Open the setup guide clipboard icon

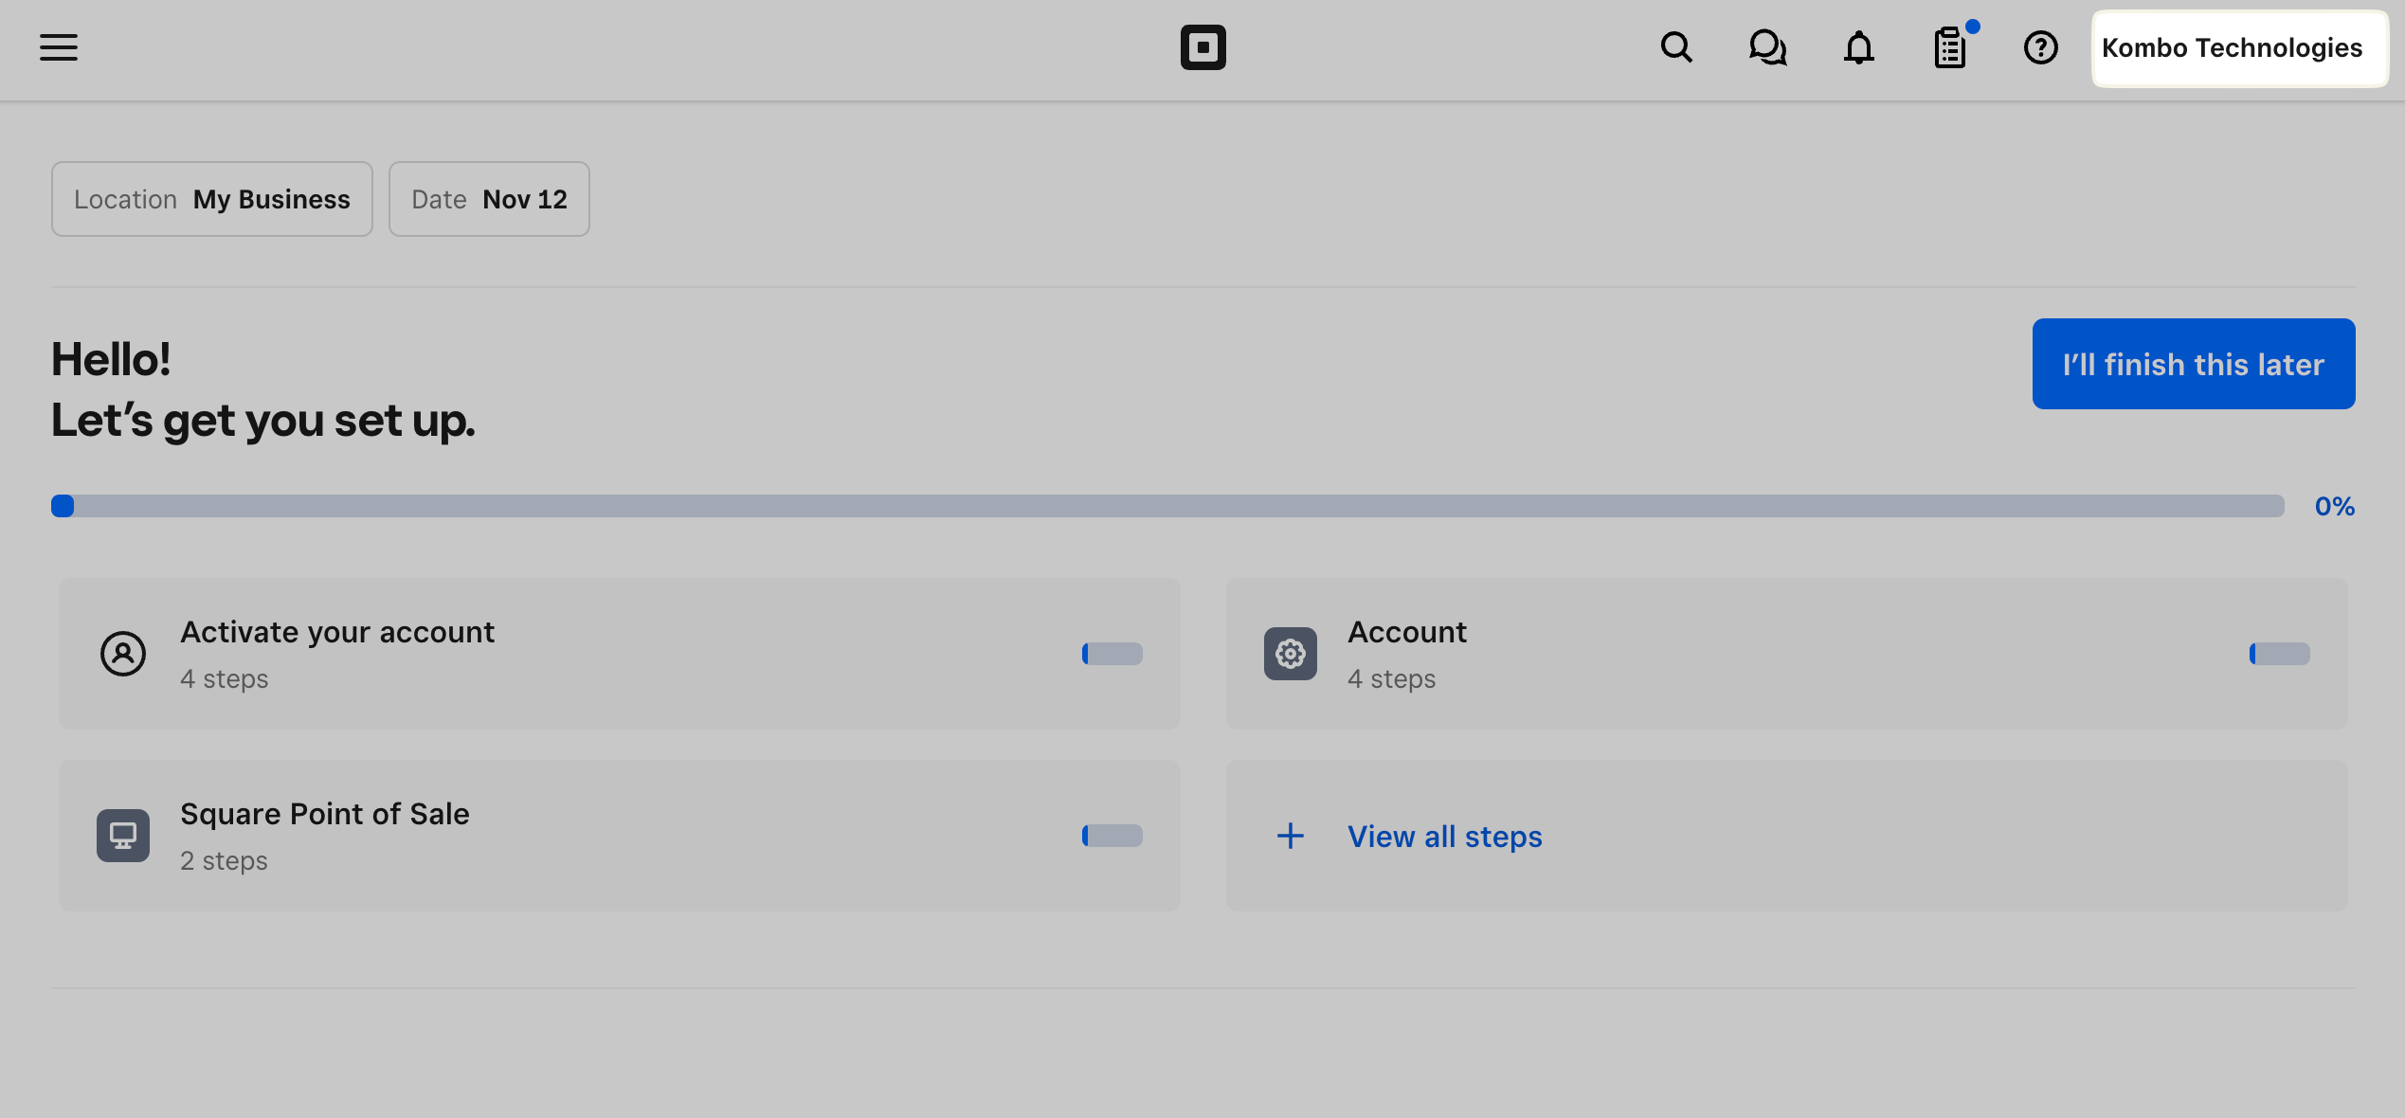pyautogui.click(x=1949, y=47)
